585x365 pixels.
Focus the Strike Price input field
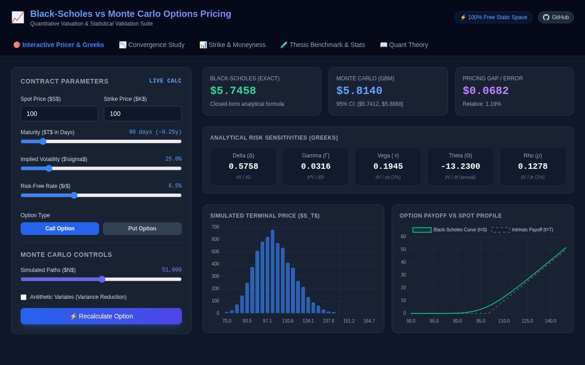point(143,114)
